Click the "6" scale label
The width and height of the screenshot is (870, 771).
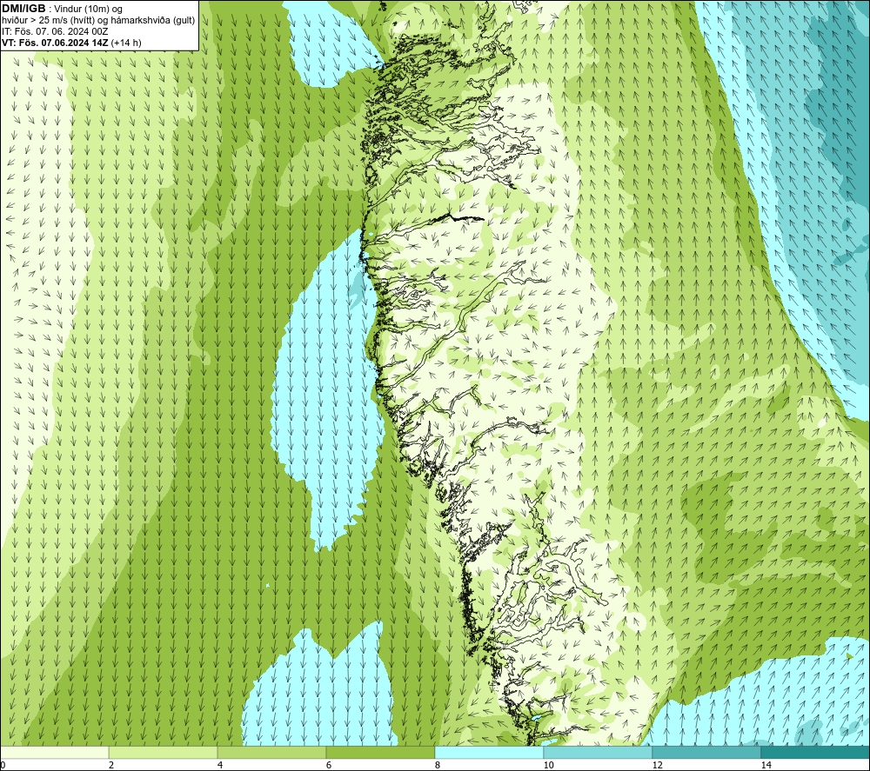tap(329, 765)
